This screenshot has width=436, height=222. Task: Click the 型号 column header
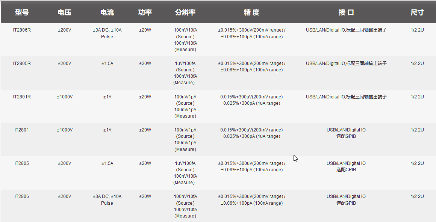(22, 12)
